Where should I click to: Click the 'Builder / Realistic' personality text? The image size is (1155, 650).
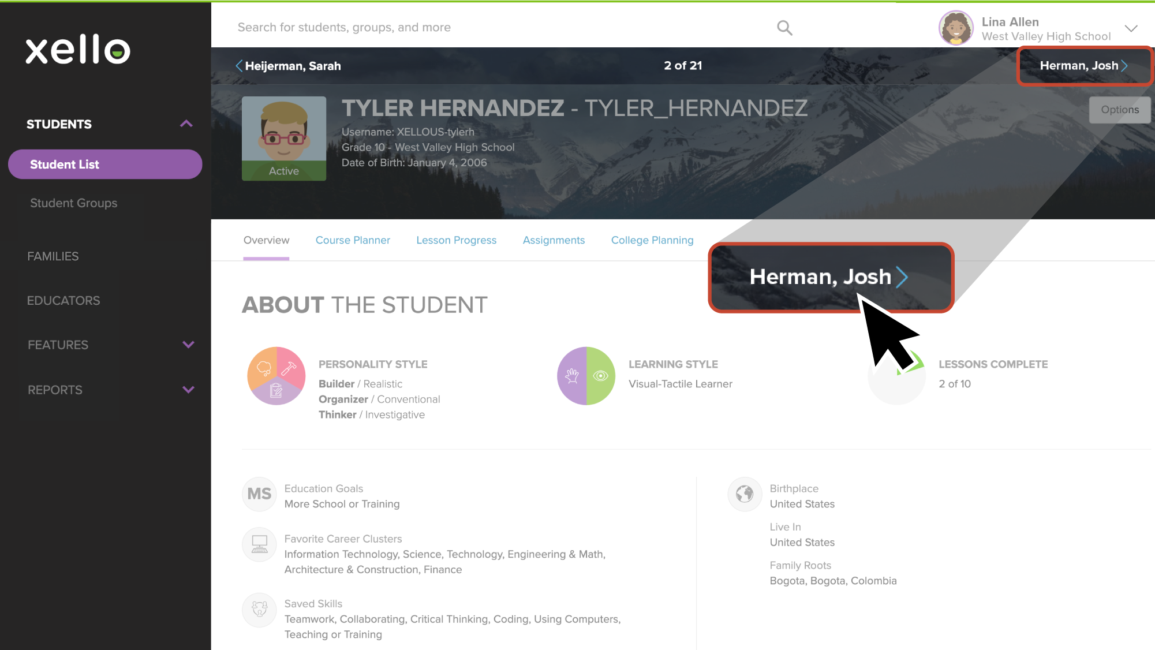coord(360,384)
